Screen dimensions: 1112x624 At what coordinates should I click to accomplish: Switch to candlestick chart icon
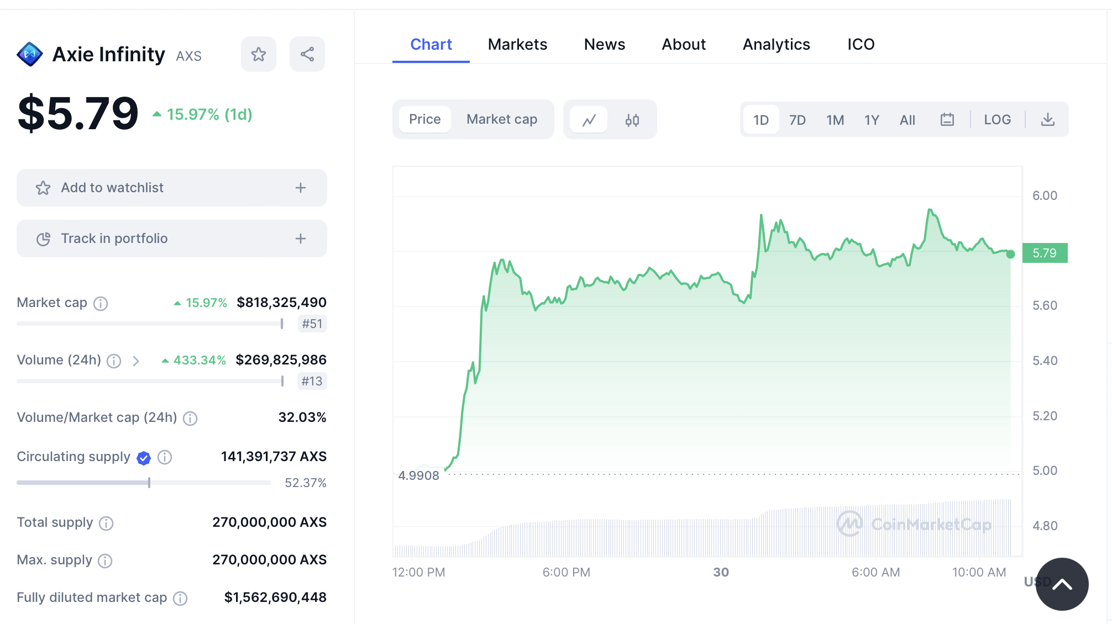[632, 120]
